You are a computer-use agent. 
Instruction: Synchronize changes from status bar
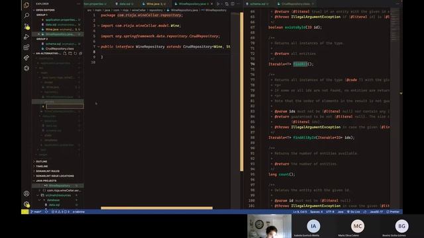[x=46, y=212]
